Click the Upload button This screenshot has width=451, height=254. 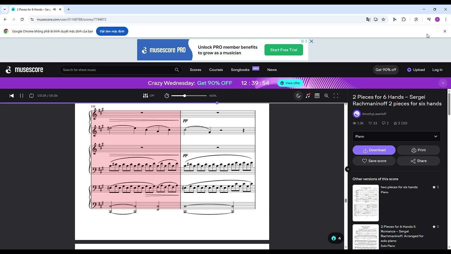click(416, 70)
